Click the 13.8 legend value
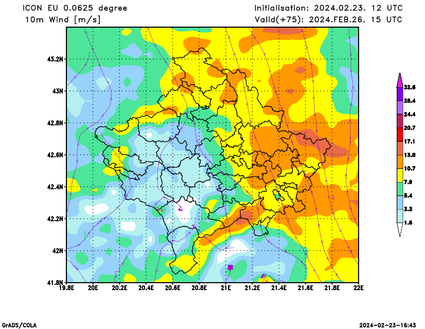 tap(410, 155)
